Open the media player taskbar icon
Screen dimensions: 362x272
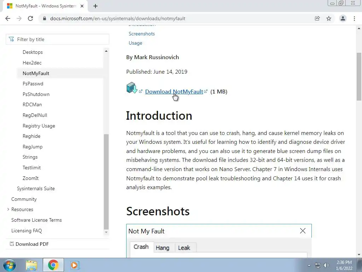(75, 265)
